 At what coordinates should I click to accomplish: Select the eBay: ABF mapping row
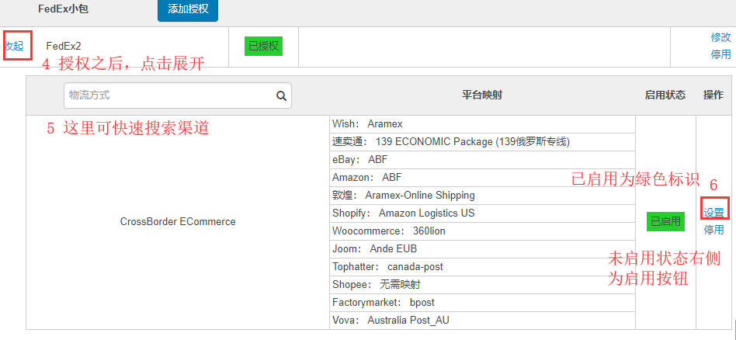coord(482,160)
